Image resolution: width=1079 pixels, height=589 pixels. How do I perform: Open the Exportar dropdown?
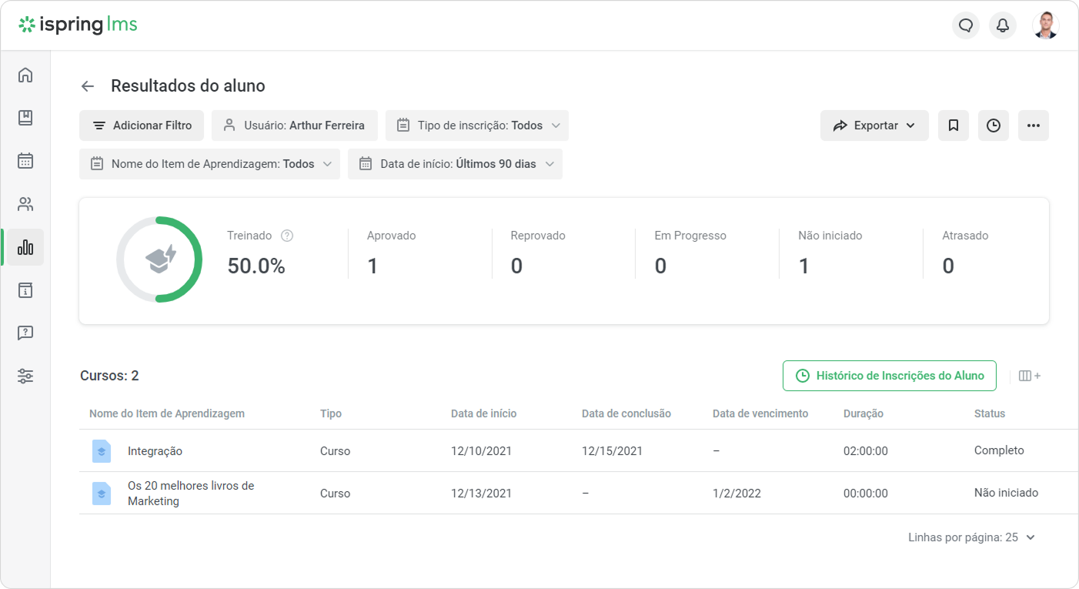coord(874,125)
